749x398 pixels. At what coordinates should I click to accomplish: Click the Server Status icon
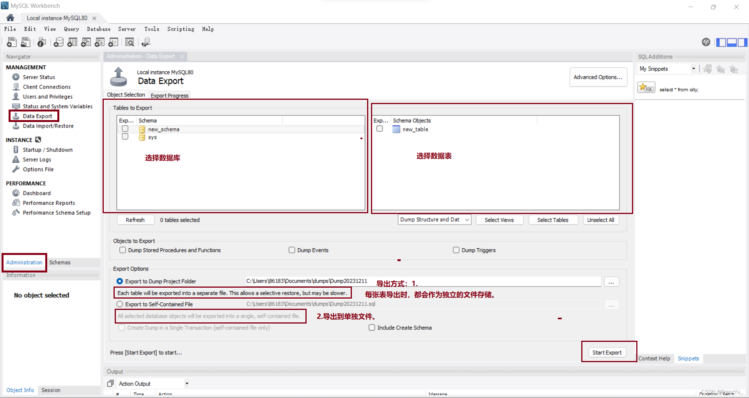click(x=16, y=77)
